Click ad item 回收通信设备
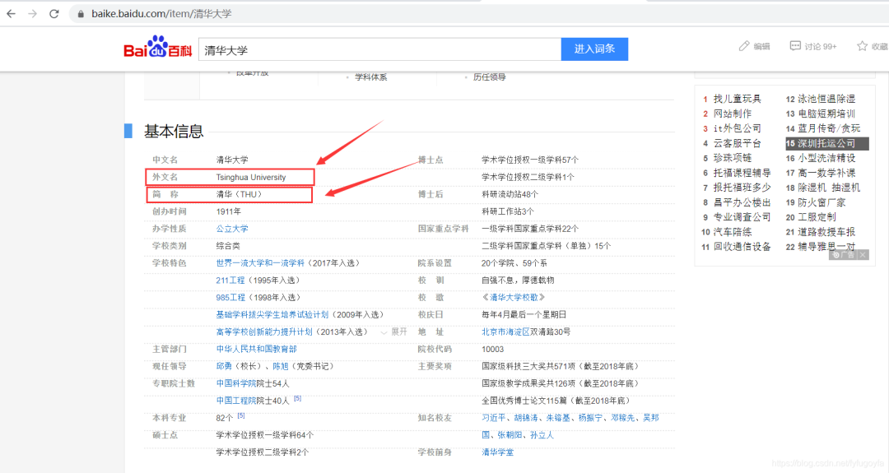The image size is (889, 473). pos(742,246)
